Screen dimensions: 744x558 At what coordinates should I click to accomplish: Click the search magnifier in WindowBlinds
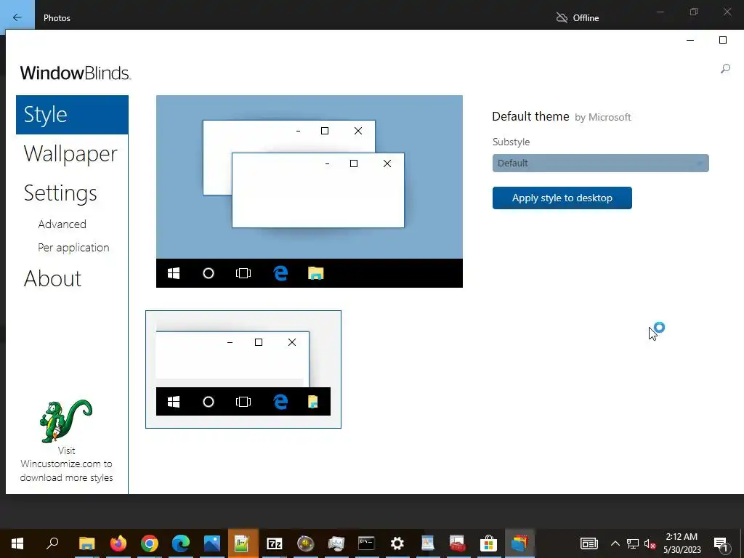coord(725,69)
